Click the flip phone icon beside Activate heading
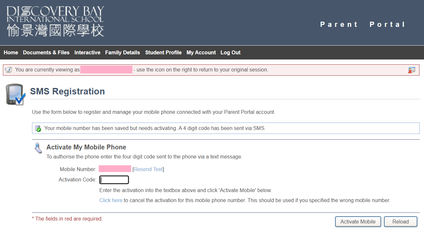This screenshot has height=238, width=424. point(38,148)
